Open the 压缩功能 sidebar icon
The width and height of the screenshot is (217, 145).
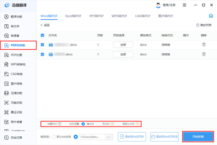click(6, 93)
